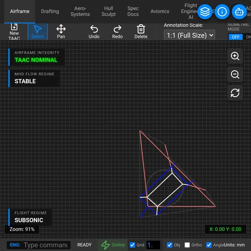Reset the view with refresh icon
The height and width of the screenshot is (251, 251).
[235, 93]
